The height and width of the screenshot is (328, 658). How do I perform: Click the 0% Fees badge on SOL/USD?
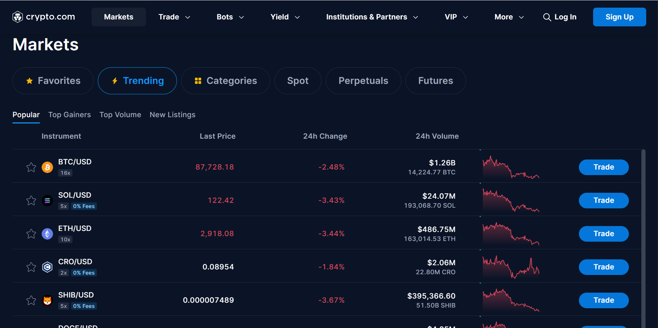click(84, 206)
